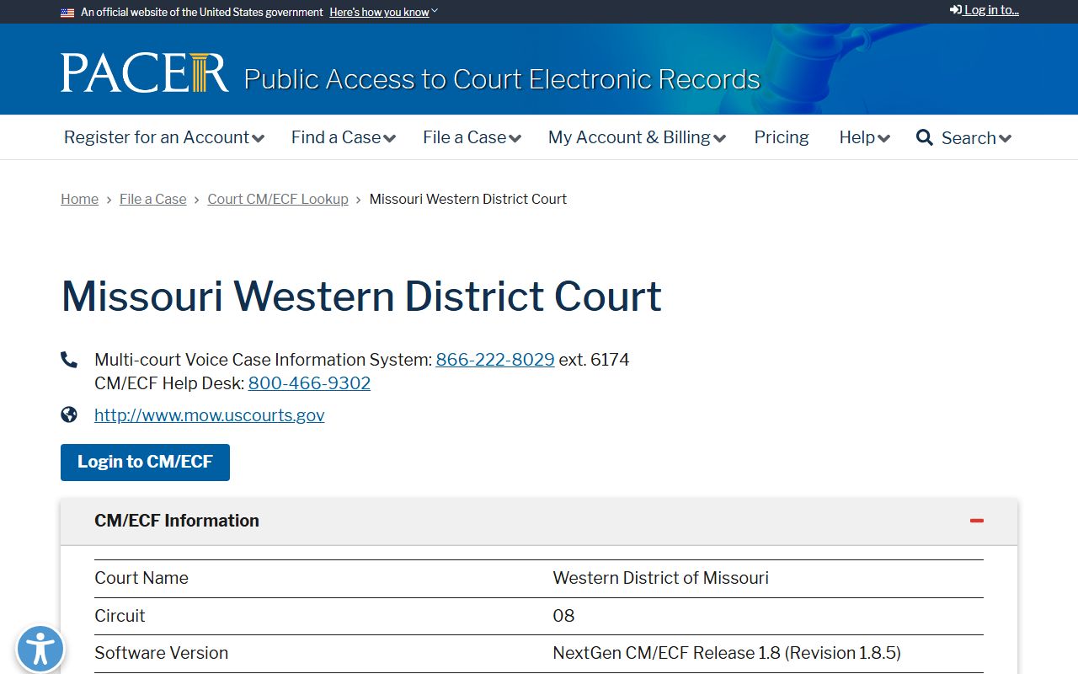Click the US flag icon
The image size is (1078, 674).
coord(67,13)
